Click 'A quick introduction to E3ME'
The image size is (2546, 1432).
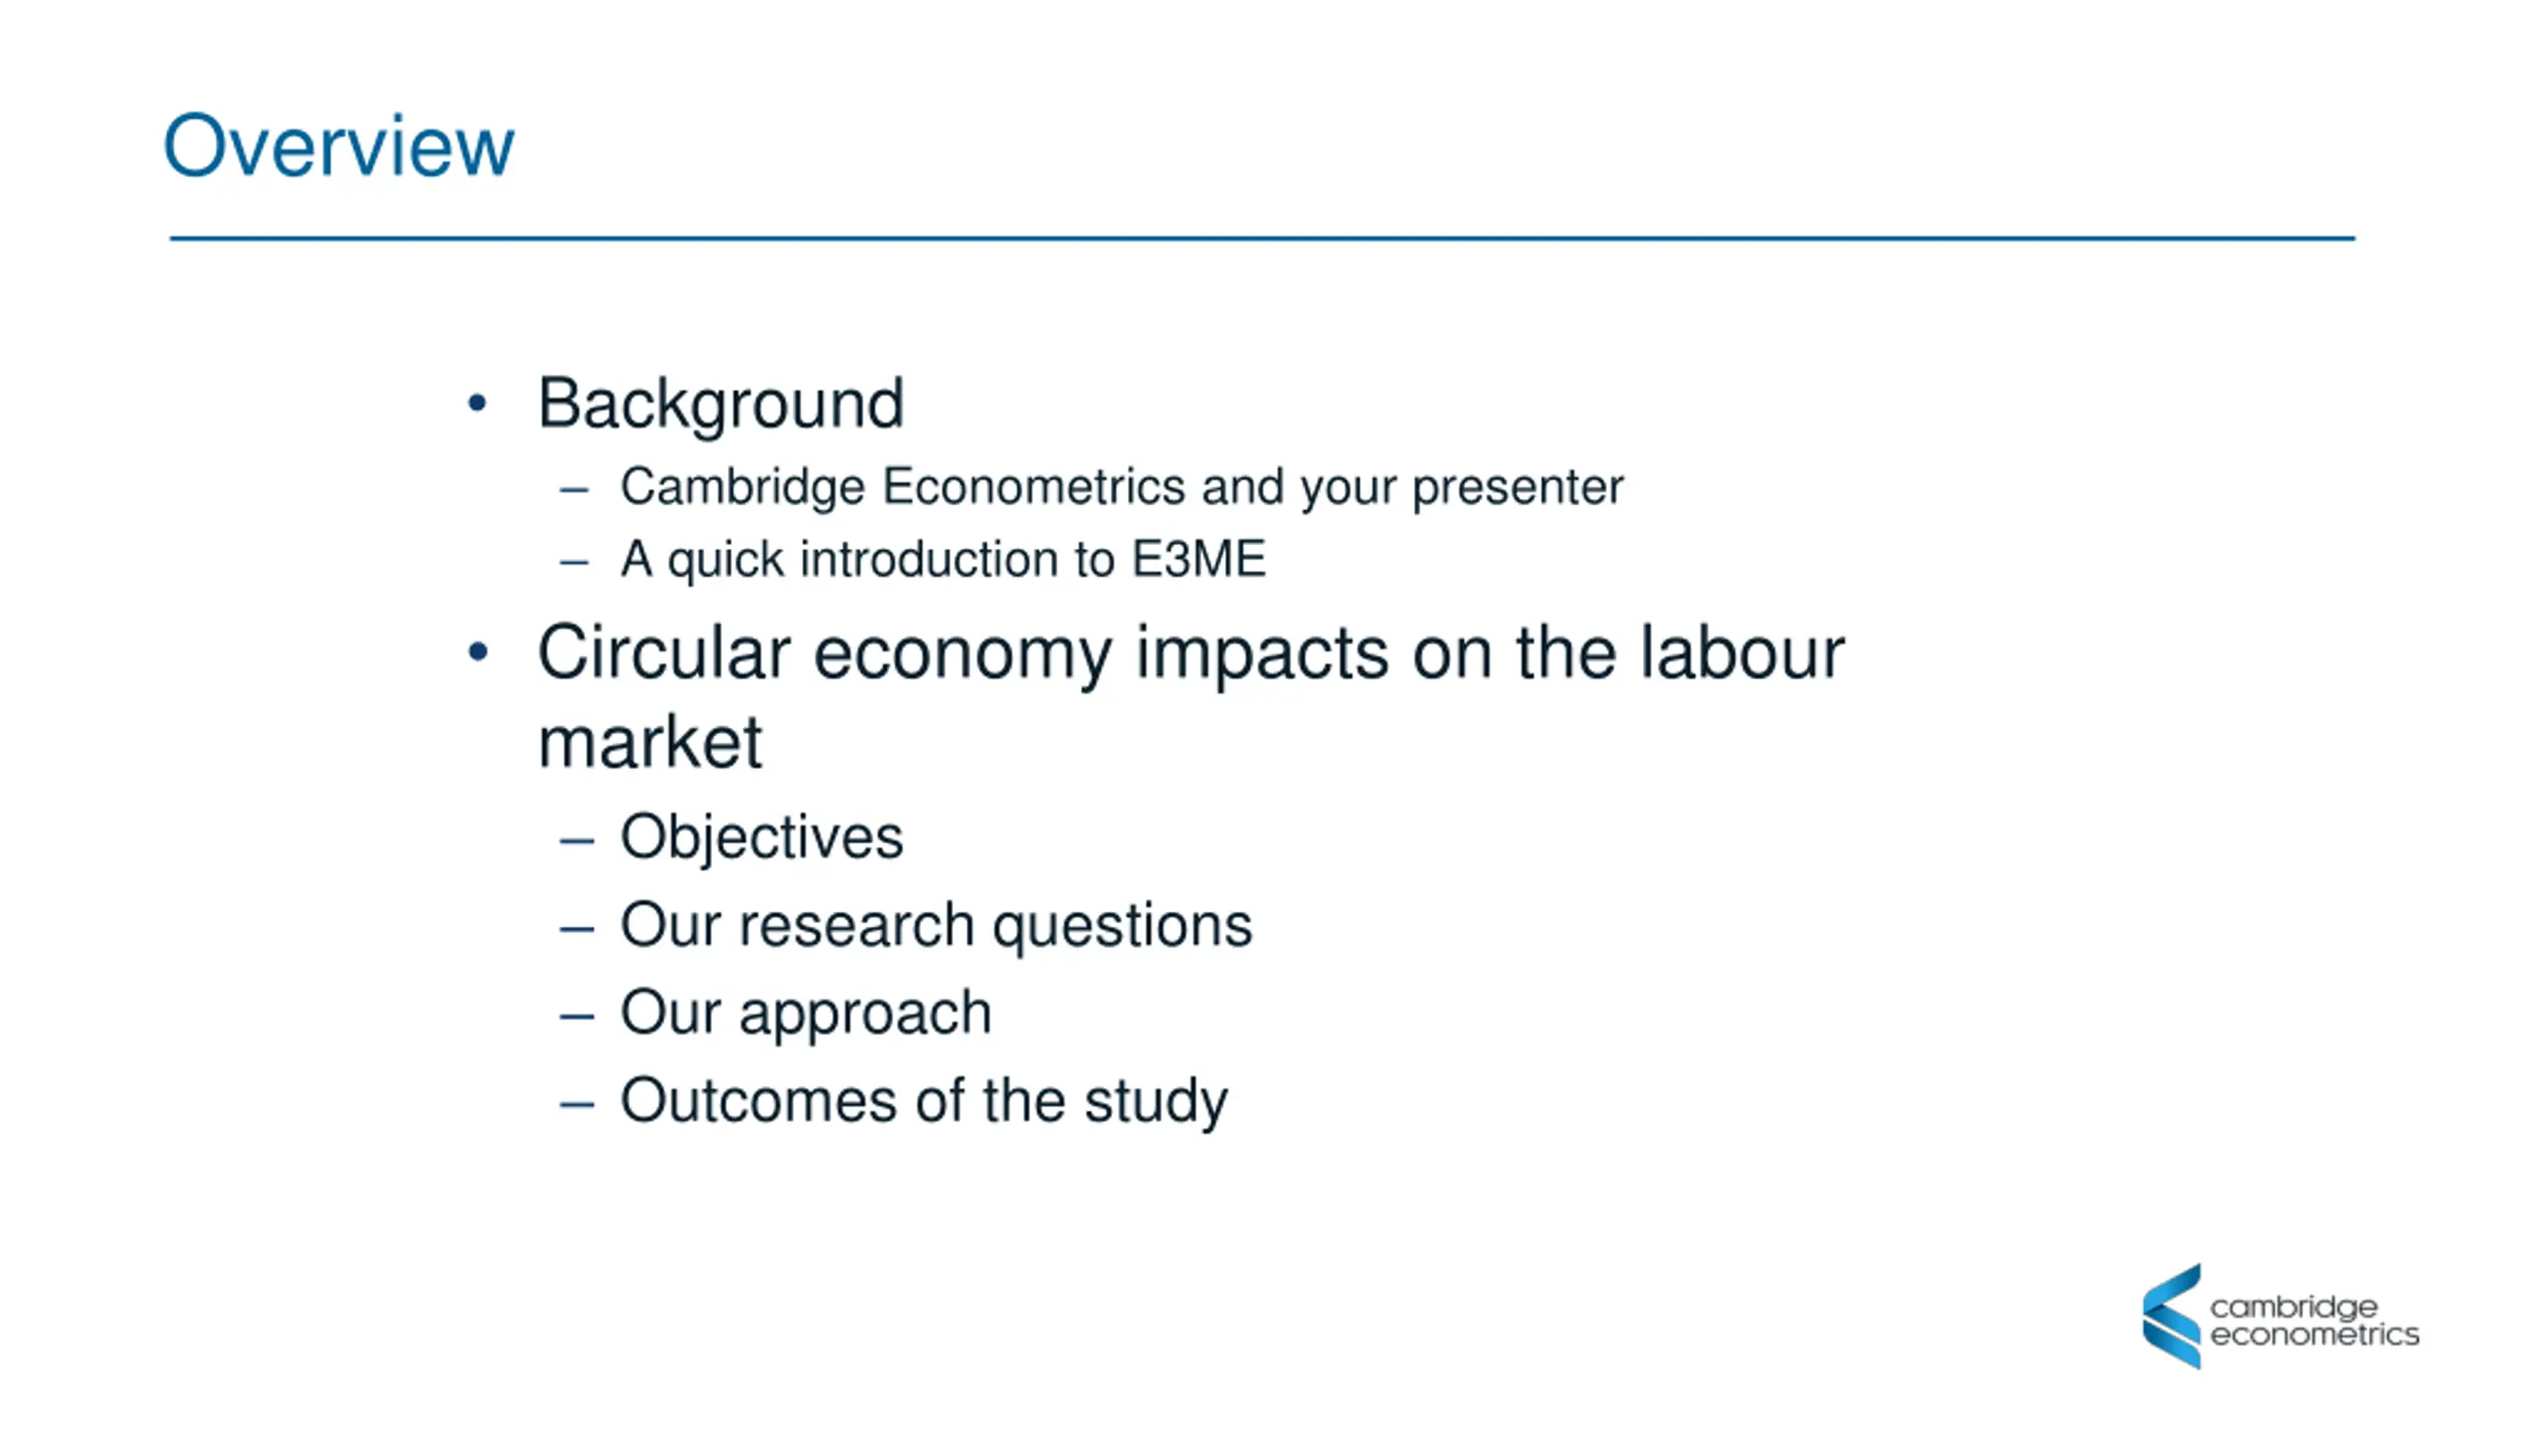[x=943, y=559]
